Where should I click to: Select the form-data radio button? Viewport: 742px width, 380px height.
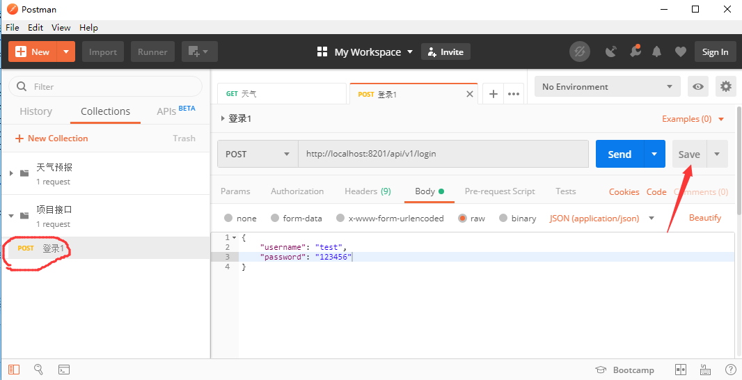275,218
